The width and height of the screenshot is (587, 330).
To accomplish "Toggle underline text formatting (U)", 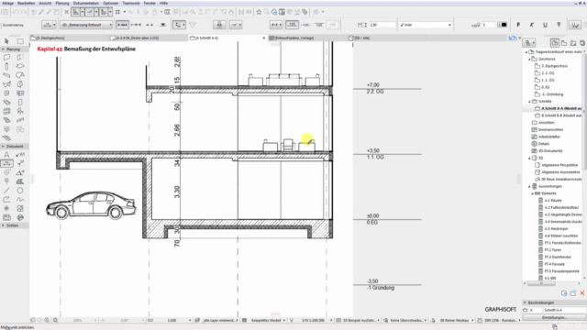I will 545,25.
